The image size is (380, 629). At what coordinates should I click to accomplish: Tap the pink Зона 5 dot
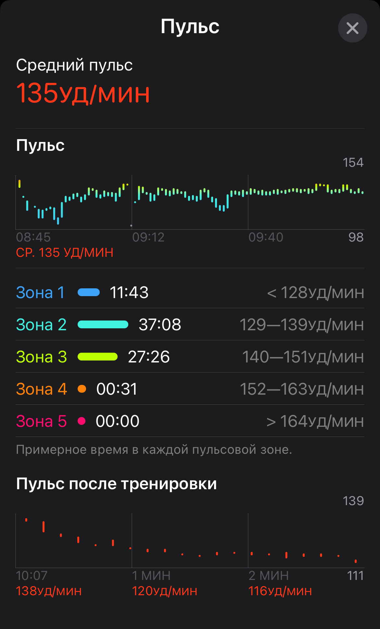coord(82,421)
